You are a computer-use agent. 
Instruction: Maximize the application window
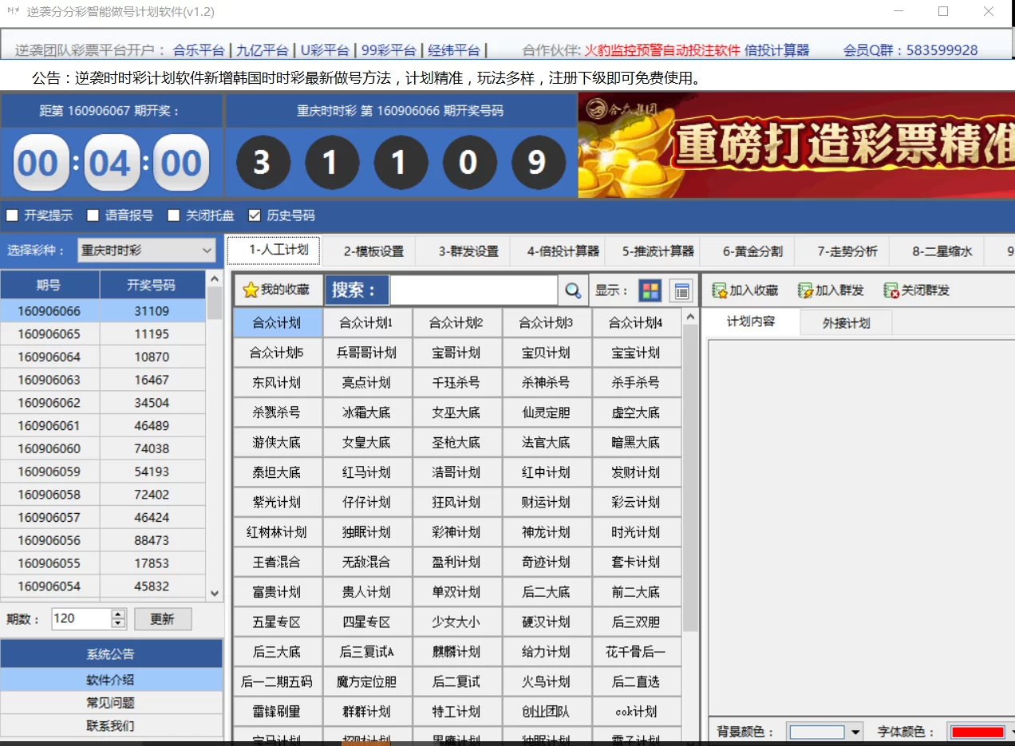(x=943, y=11)
